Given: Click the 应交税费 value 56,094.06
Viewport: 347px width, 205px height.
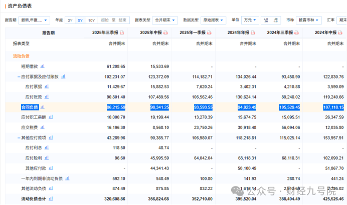Looking at the screenshot, I should coord(290,127).
